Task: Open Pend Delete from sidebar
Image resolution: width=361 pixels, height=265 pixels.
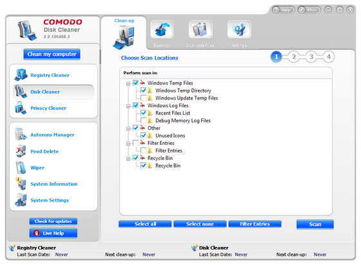Action: pyautogui.click(x=44, y=151)
